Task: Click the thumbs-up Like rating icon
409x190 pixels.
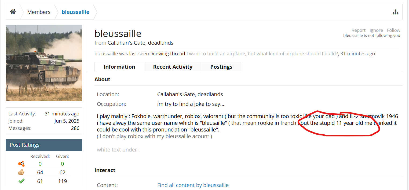Action: coord(21,172)
